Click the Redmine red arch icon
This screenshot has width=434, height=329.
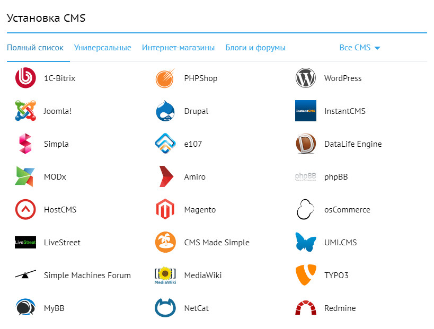[306, 308]
